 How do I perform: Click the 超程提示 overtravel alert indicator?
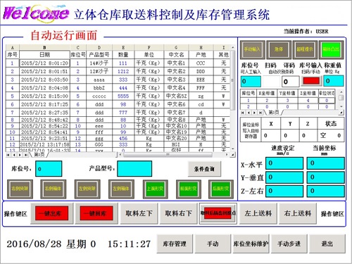(305, 49)
